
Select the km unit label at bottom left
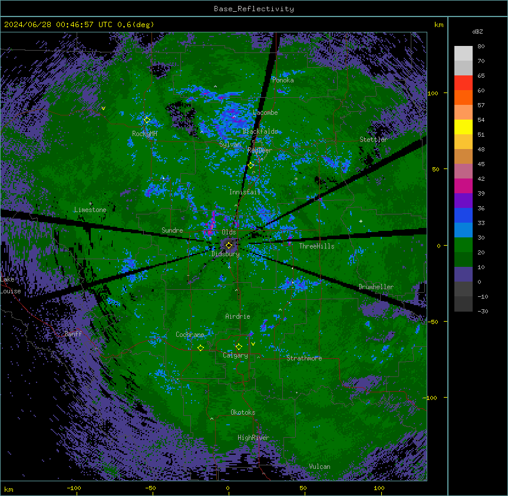9,489
